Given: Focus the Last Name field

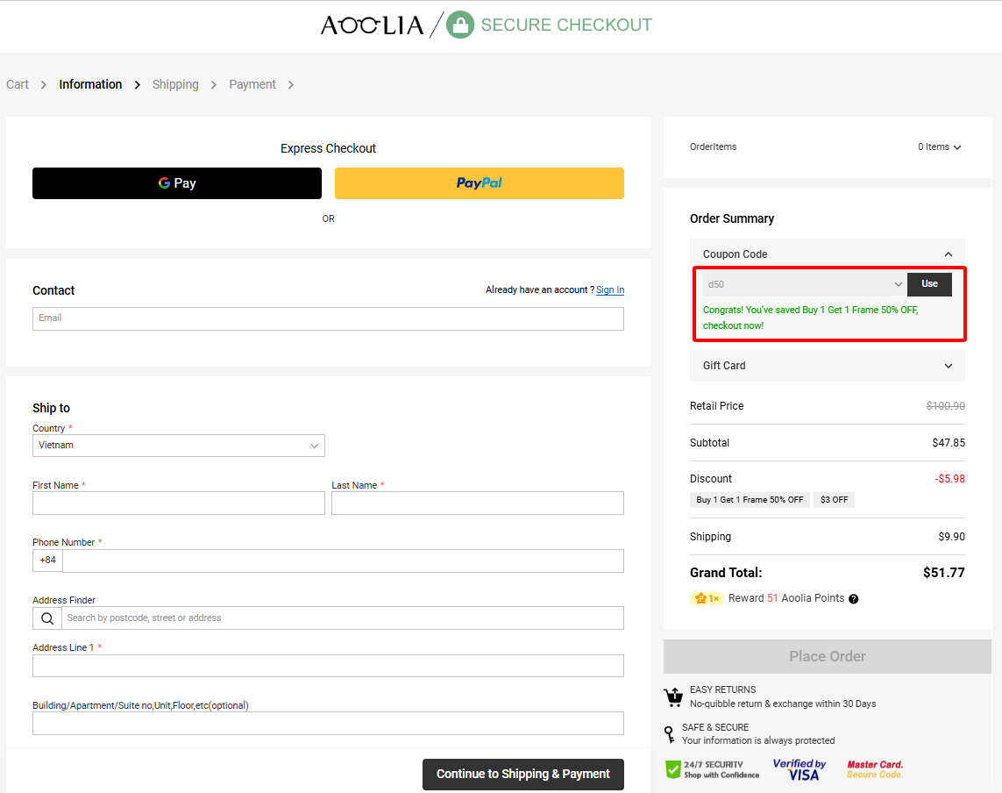Looking at the screenshot, I should [478, 504].
